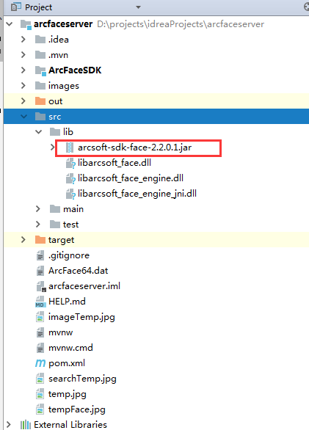The width and height of the screenshot is (309, 430).
Task: Click the Project panel icon
Action: [x=16, y=7]
